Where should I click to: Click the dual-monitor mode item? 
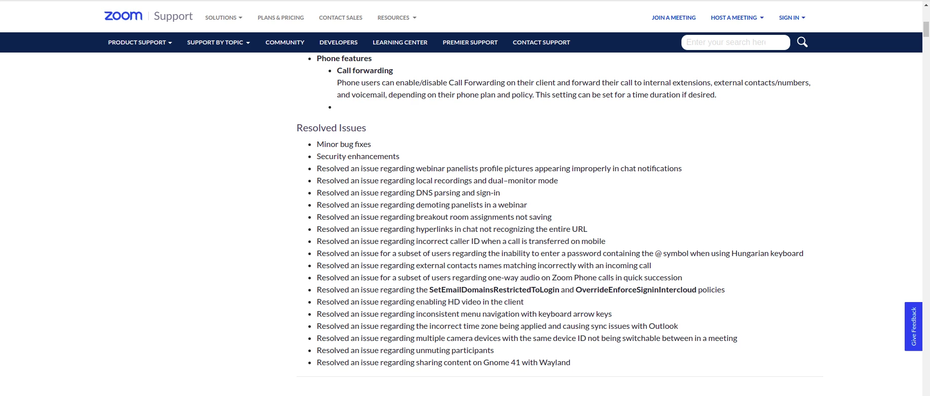point(437,181)
